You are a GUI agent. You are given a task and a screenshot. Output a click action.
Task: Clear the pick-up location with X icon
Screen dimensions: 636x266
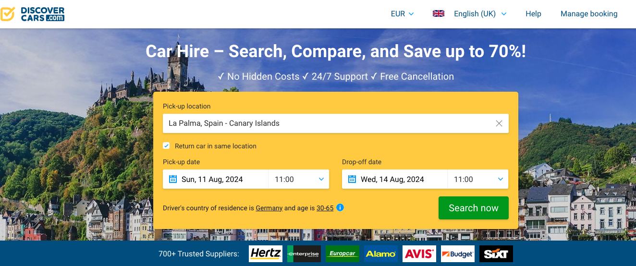tap(499, 123)
